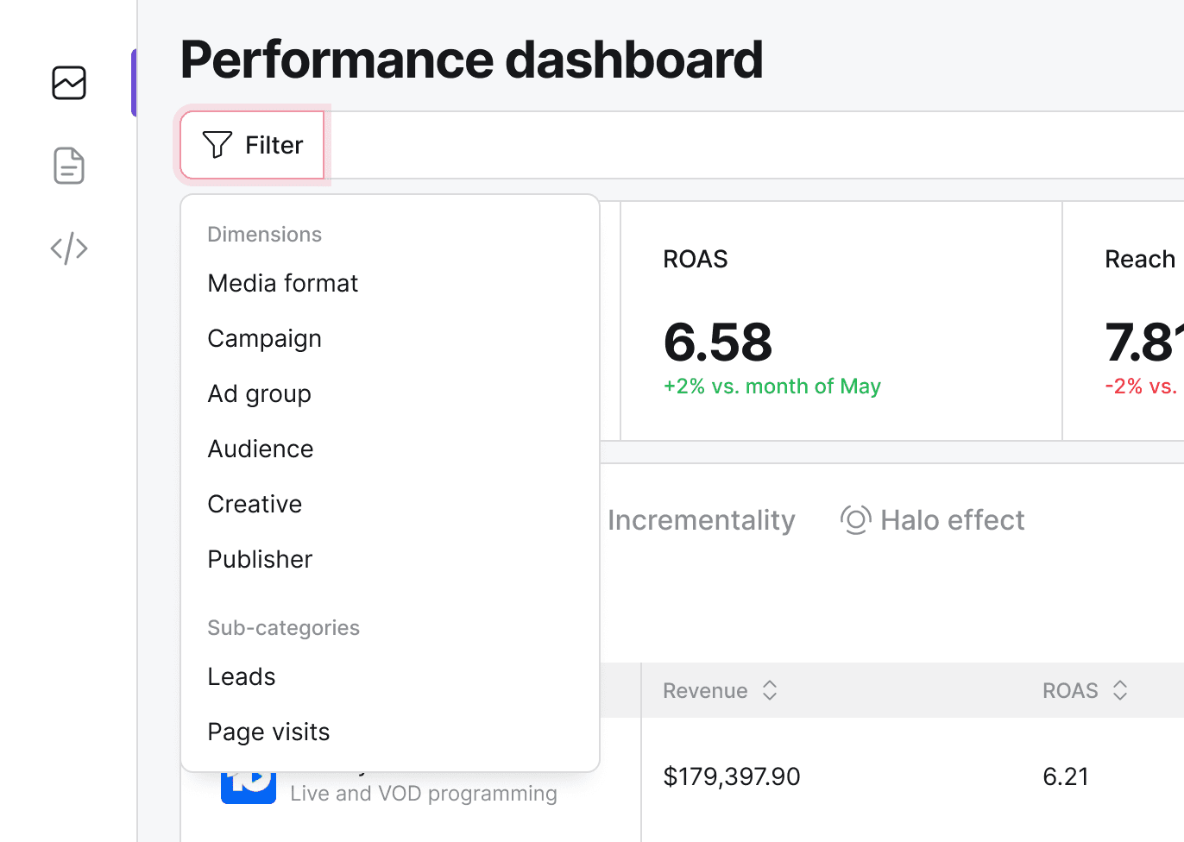Sort table by Revenue arrows
1184x842 pixels.
(770, 690)
